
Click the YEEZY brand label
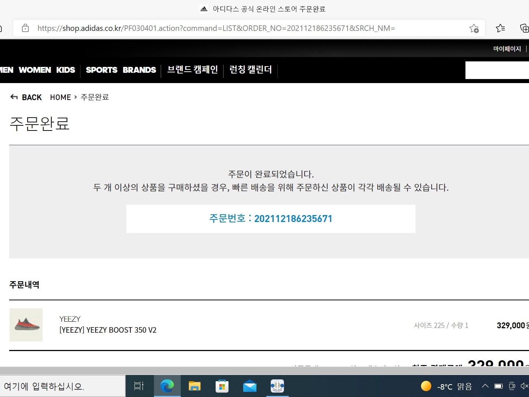70,319
